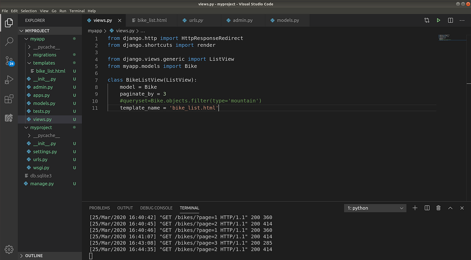Add a new terminal instance
Screen dimensions: 471x260
pos(415,208)
